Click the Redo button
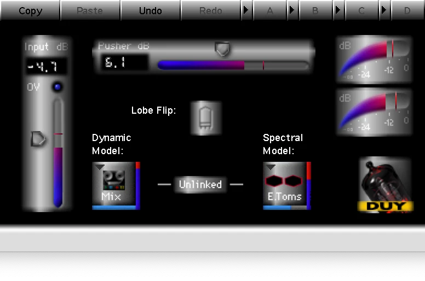425x281 pixels. (211, 10)
